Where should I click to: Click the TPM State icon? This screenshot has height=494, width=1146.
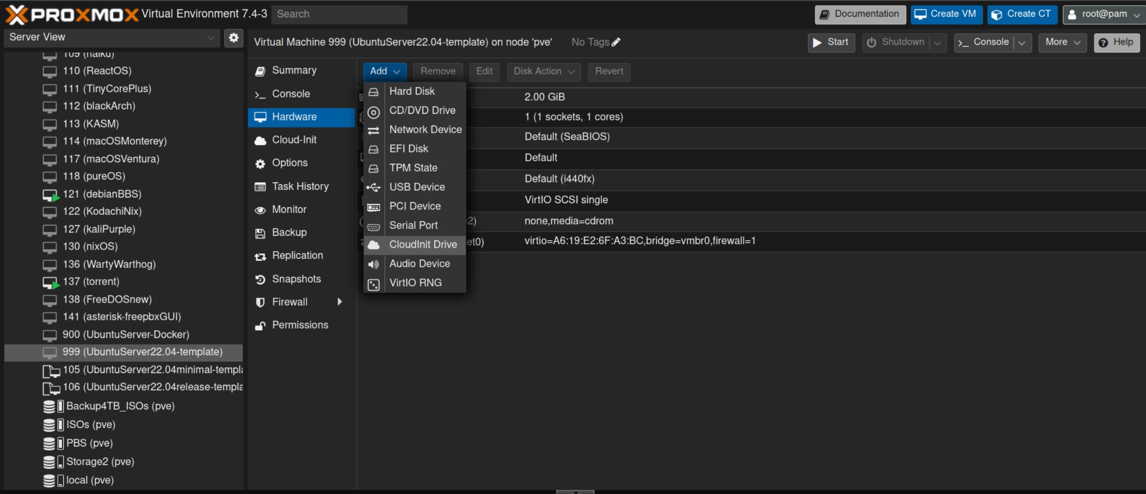click(x=374, y=169)
